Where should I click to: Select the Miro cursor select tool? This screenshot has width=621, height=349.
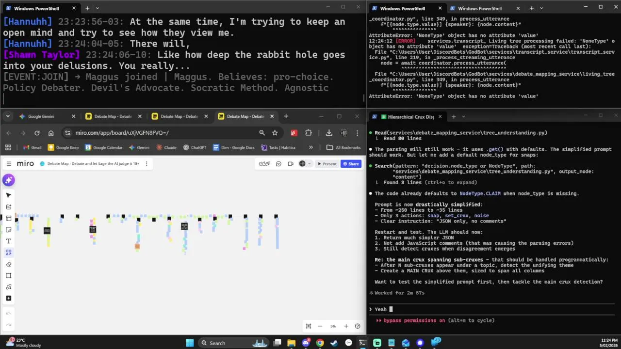point(9,195)
